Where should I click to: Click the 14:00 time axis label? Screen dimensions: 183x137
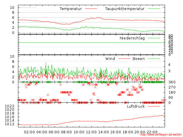pos(104,132)
